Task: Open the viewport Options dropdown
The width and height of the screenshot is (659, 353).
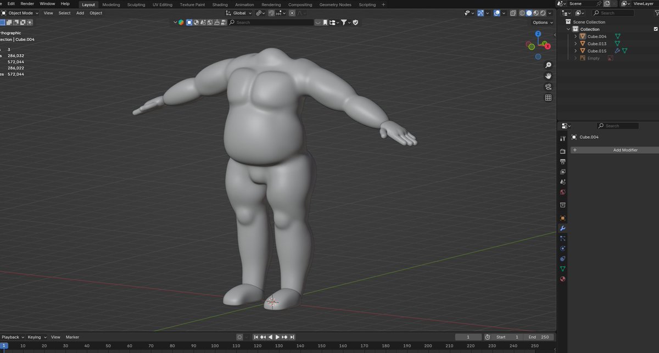Action: [543, 23]
